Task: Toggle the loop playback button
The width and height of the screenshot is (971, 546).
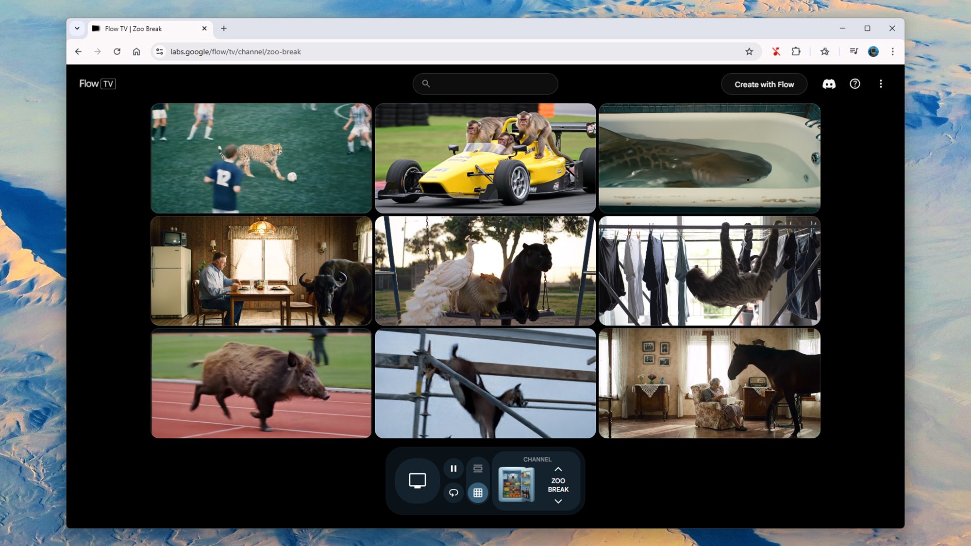Action: [x=453, y=493]
